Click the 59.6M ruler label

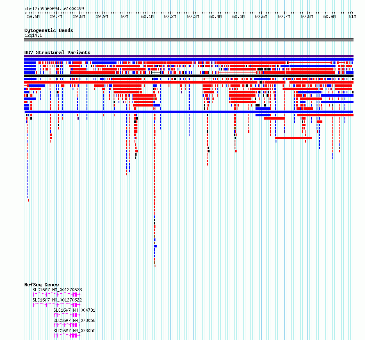tap(34, 16)
